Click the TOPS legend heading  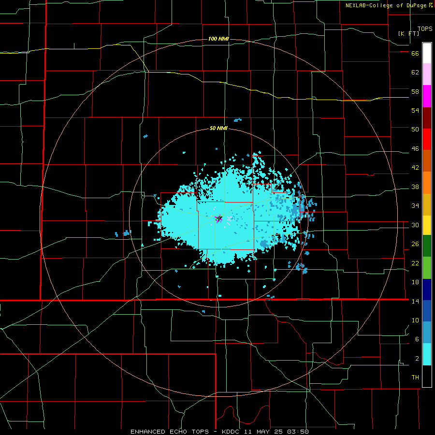(x=425, y=29)
